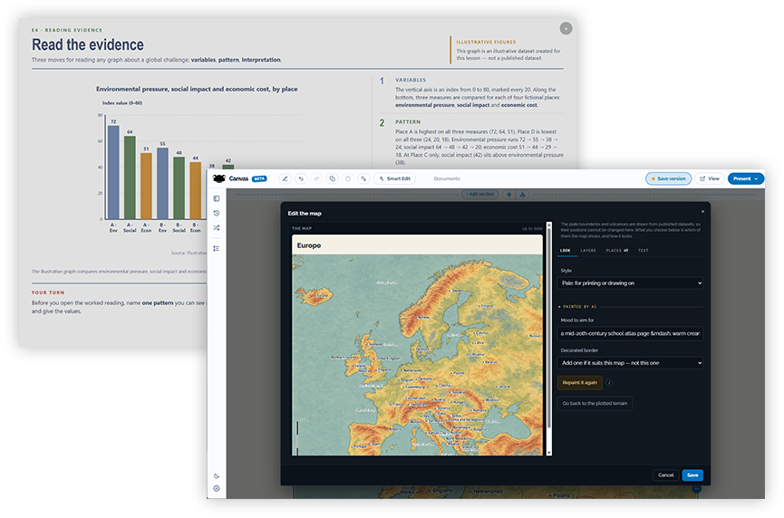
Task: Click Save version button
Action: (x=668, y=178)
